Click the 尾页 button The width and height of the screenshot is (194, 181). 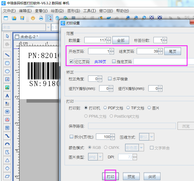click(x=172, y=51)
